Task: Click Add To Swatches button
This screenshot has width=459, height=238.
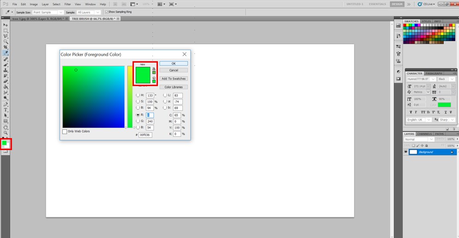Action: tap(174, 79)
